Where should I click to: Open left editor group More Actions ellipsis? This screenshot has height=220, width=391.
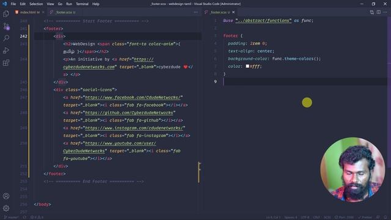pos(195,12)
